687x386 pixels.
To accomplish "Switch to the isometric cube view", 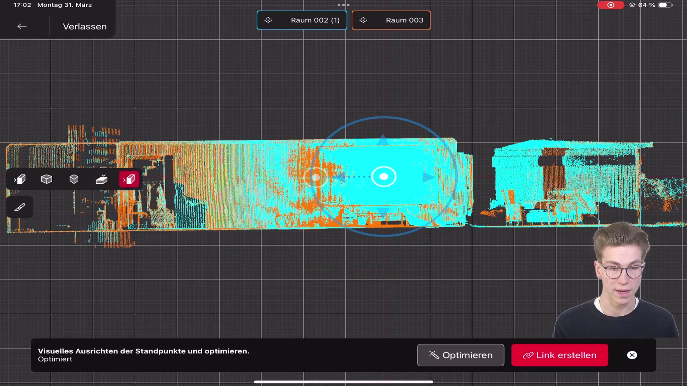I will click(x=74, y=179).
